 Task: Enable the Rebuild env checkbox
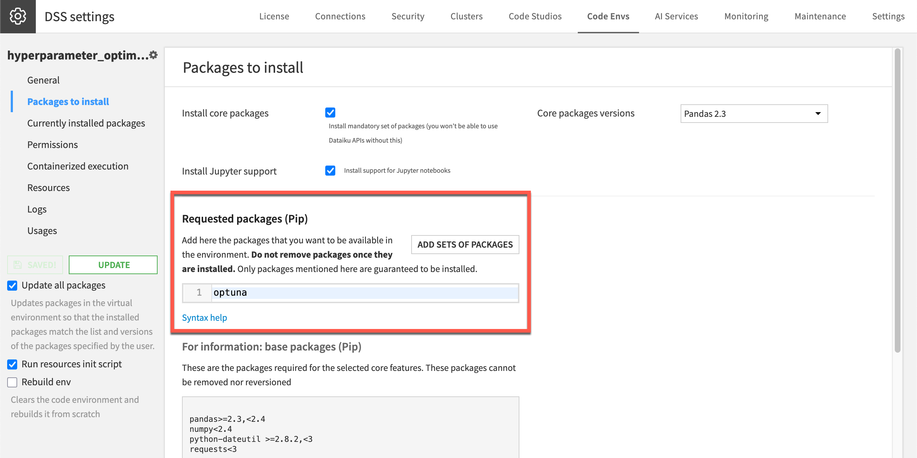click(x=12, y=382)
